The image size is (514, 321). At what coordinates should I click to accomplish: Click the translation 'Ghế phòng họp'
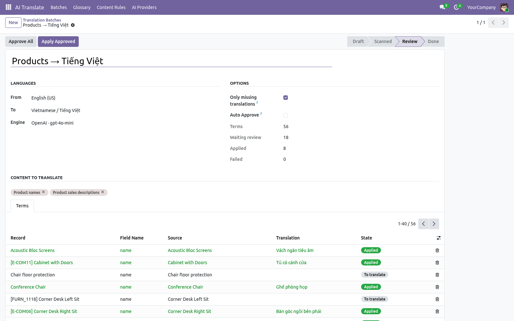292,287
